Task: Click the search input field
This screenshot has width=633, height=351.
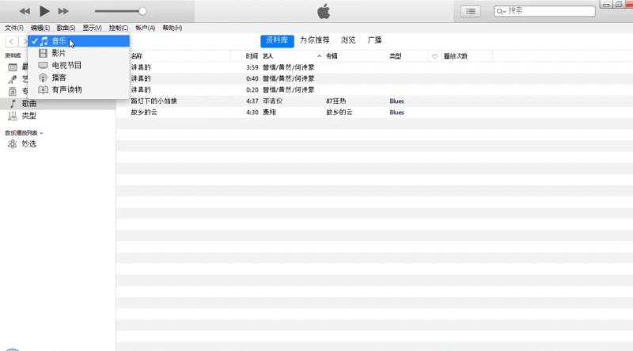Action: pyautogui.click(x=544, y=11)
